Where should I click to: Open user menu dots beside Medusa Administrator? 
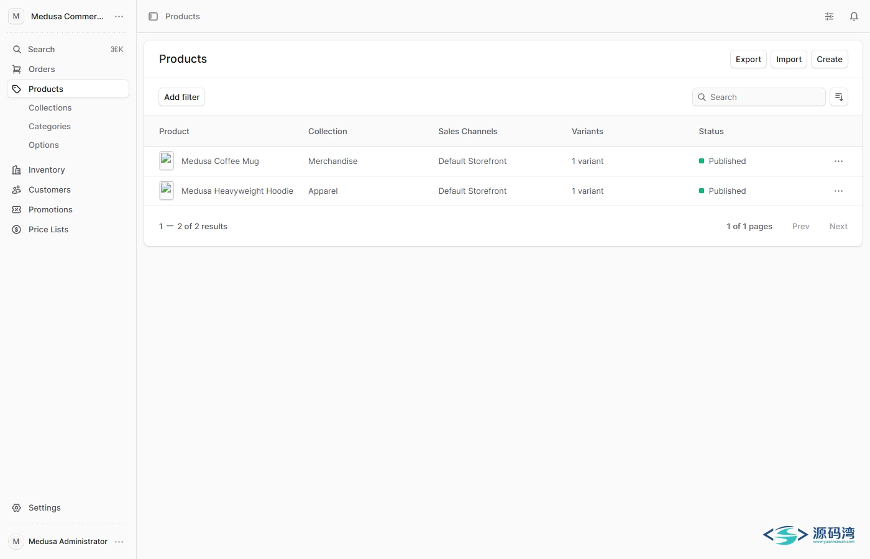point(119,542)
